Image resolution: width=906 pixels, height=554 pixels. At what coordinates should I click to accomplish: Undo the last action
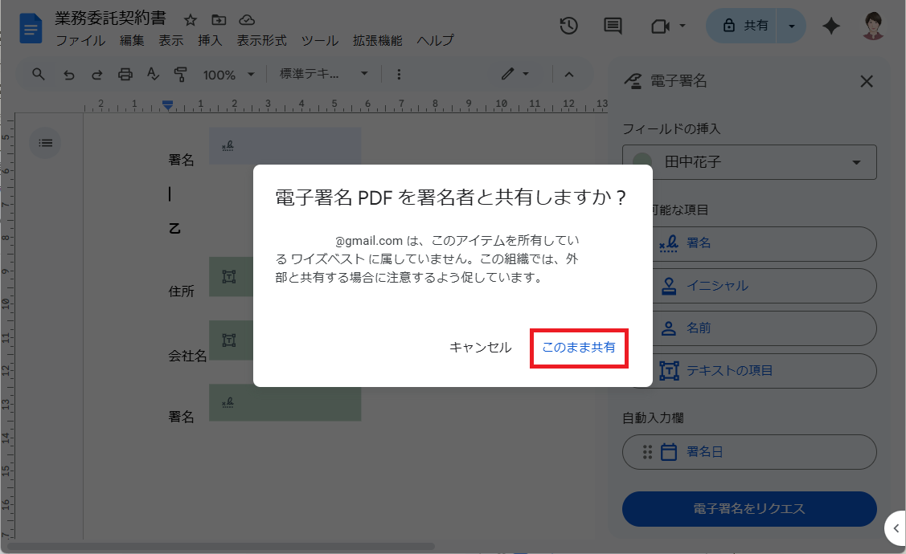[68, 74]
